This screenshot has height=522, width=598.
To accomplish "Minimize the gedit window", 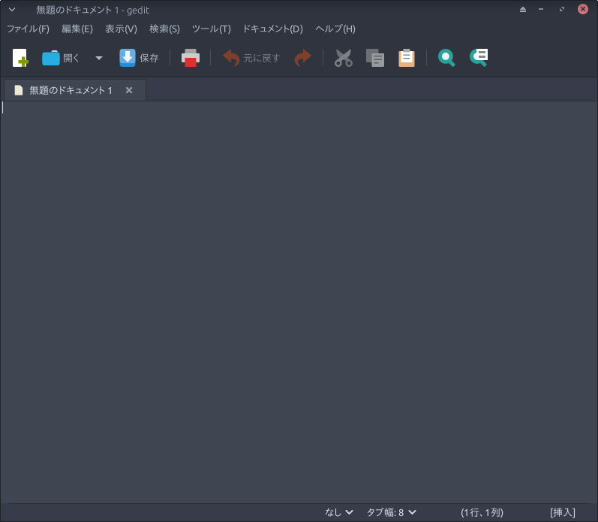I will pyautogui.click(x=541, y=10).
